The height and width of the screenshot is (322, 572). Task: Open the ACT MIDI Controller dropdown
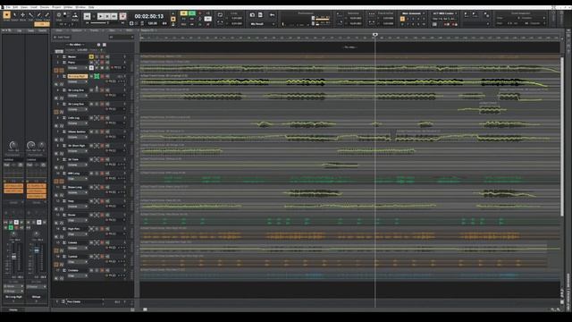coord(445,13)
